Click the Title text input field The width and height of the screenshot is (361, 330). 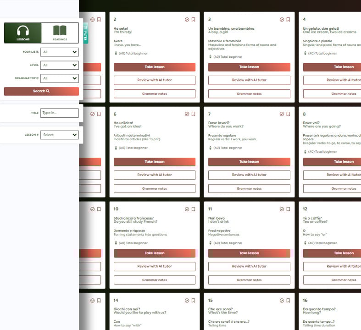coord(59,113)
